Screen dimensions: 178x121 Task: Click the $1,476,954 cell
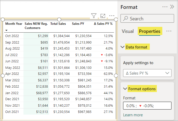coord(61,42)
